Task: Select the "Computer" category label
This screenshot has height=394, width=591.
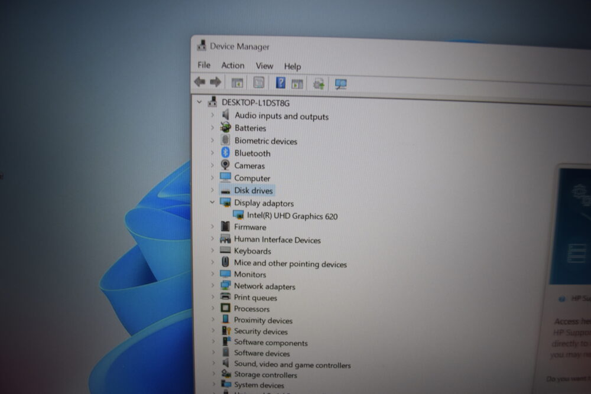Action: pyautogui.click(x=252, y=178)
